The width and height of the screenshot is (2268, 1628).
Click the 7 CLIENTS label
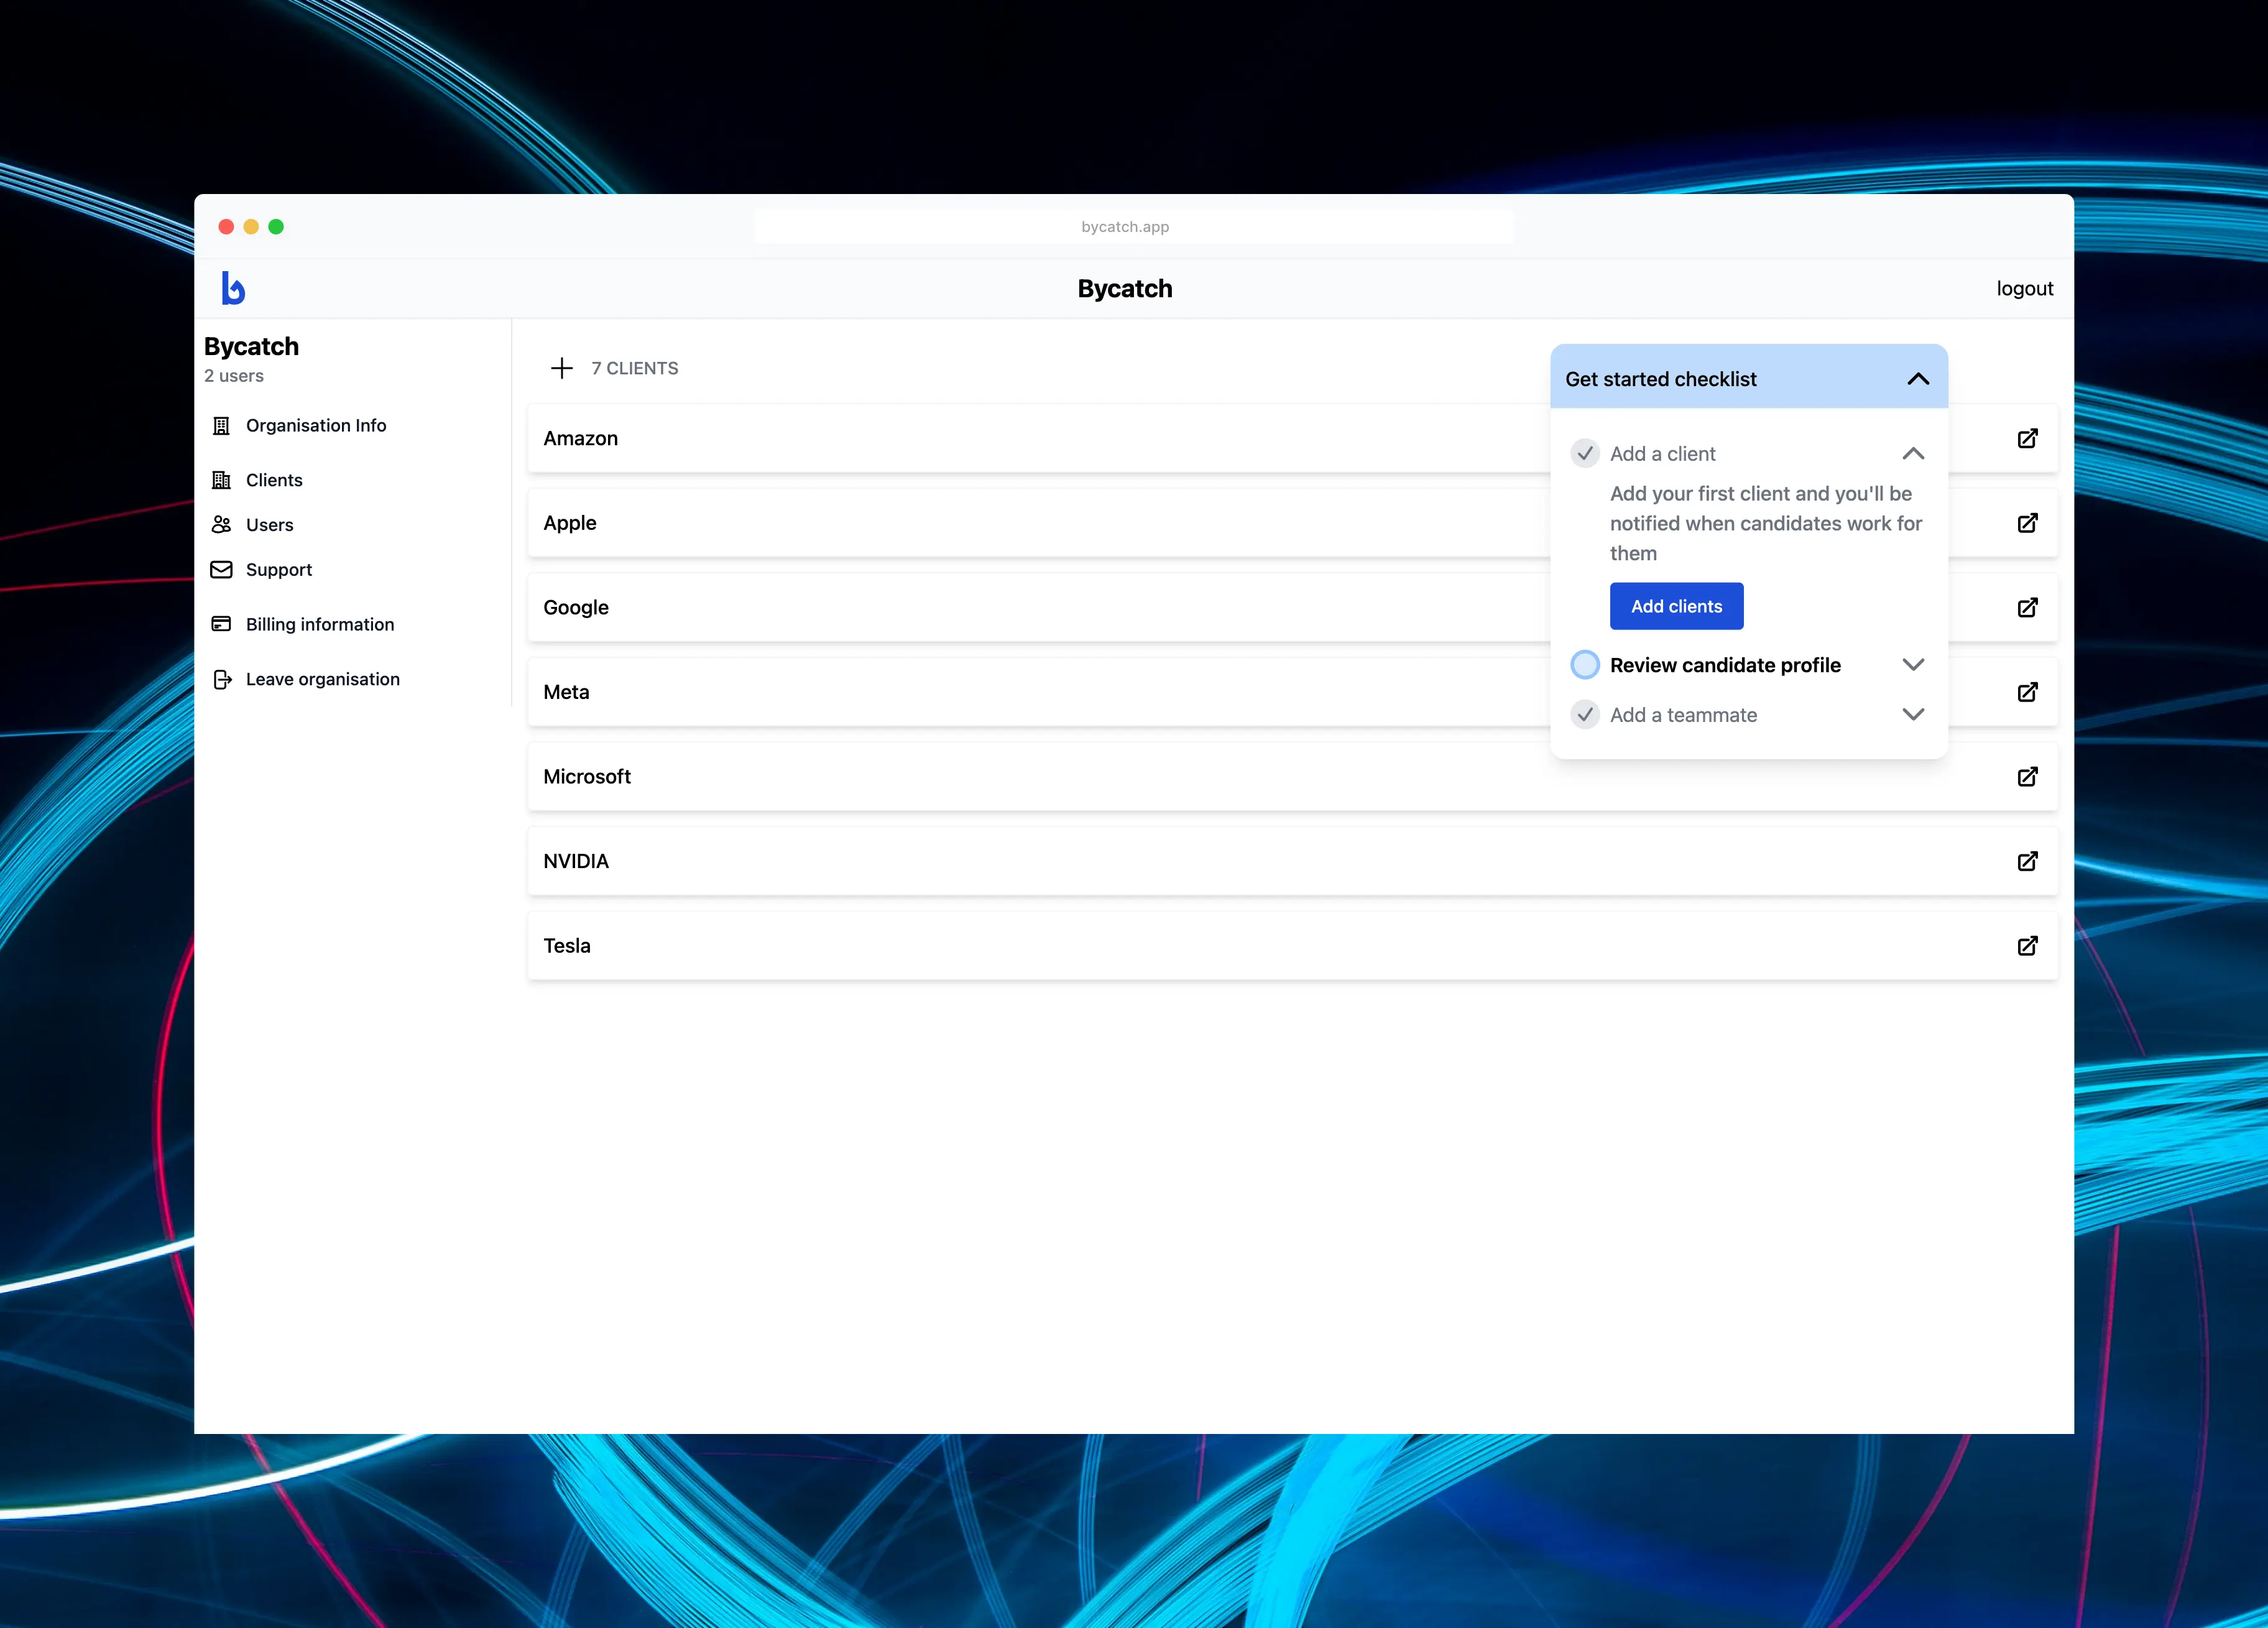tap(634, 368)
